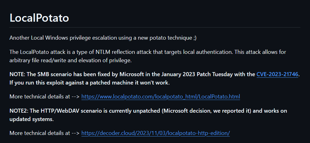Click the horizontal divider below the heading
Image resolution: width=310 pixels, height=143 pixels.
tap(155, 27)
